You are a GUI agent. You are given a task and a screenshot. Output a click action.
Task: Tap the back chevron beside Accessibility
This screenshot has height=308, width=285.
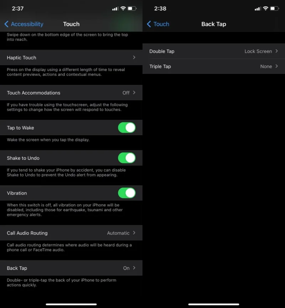tap(6, 24)
